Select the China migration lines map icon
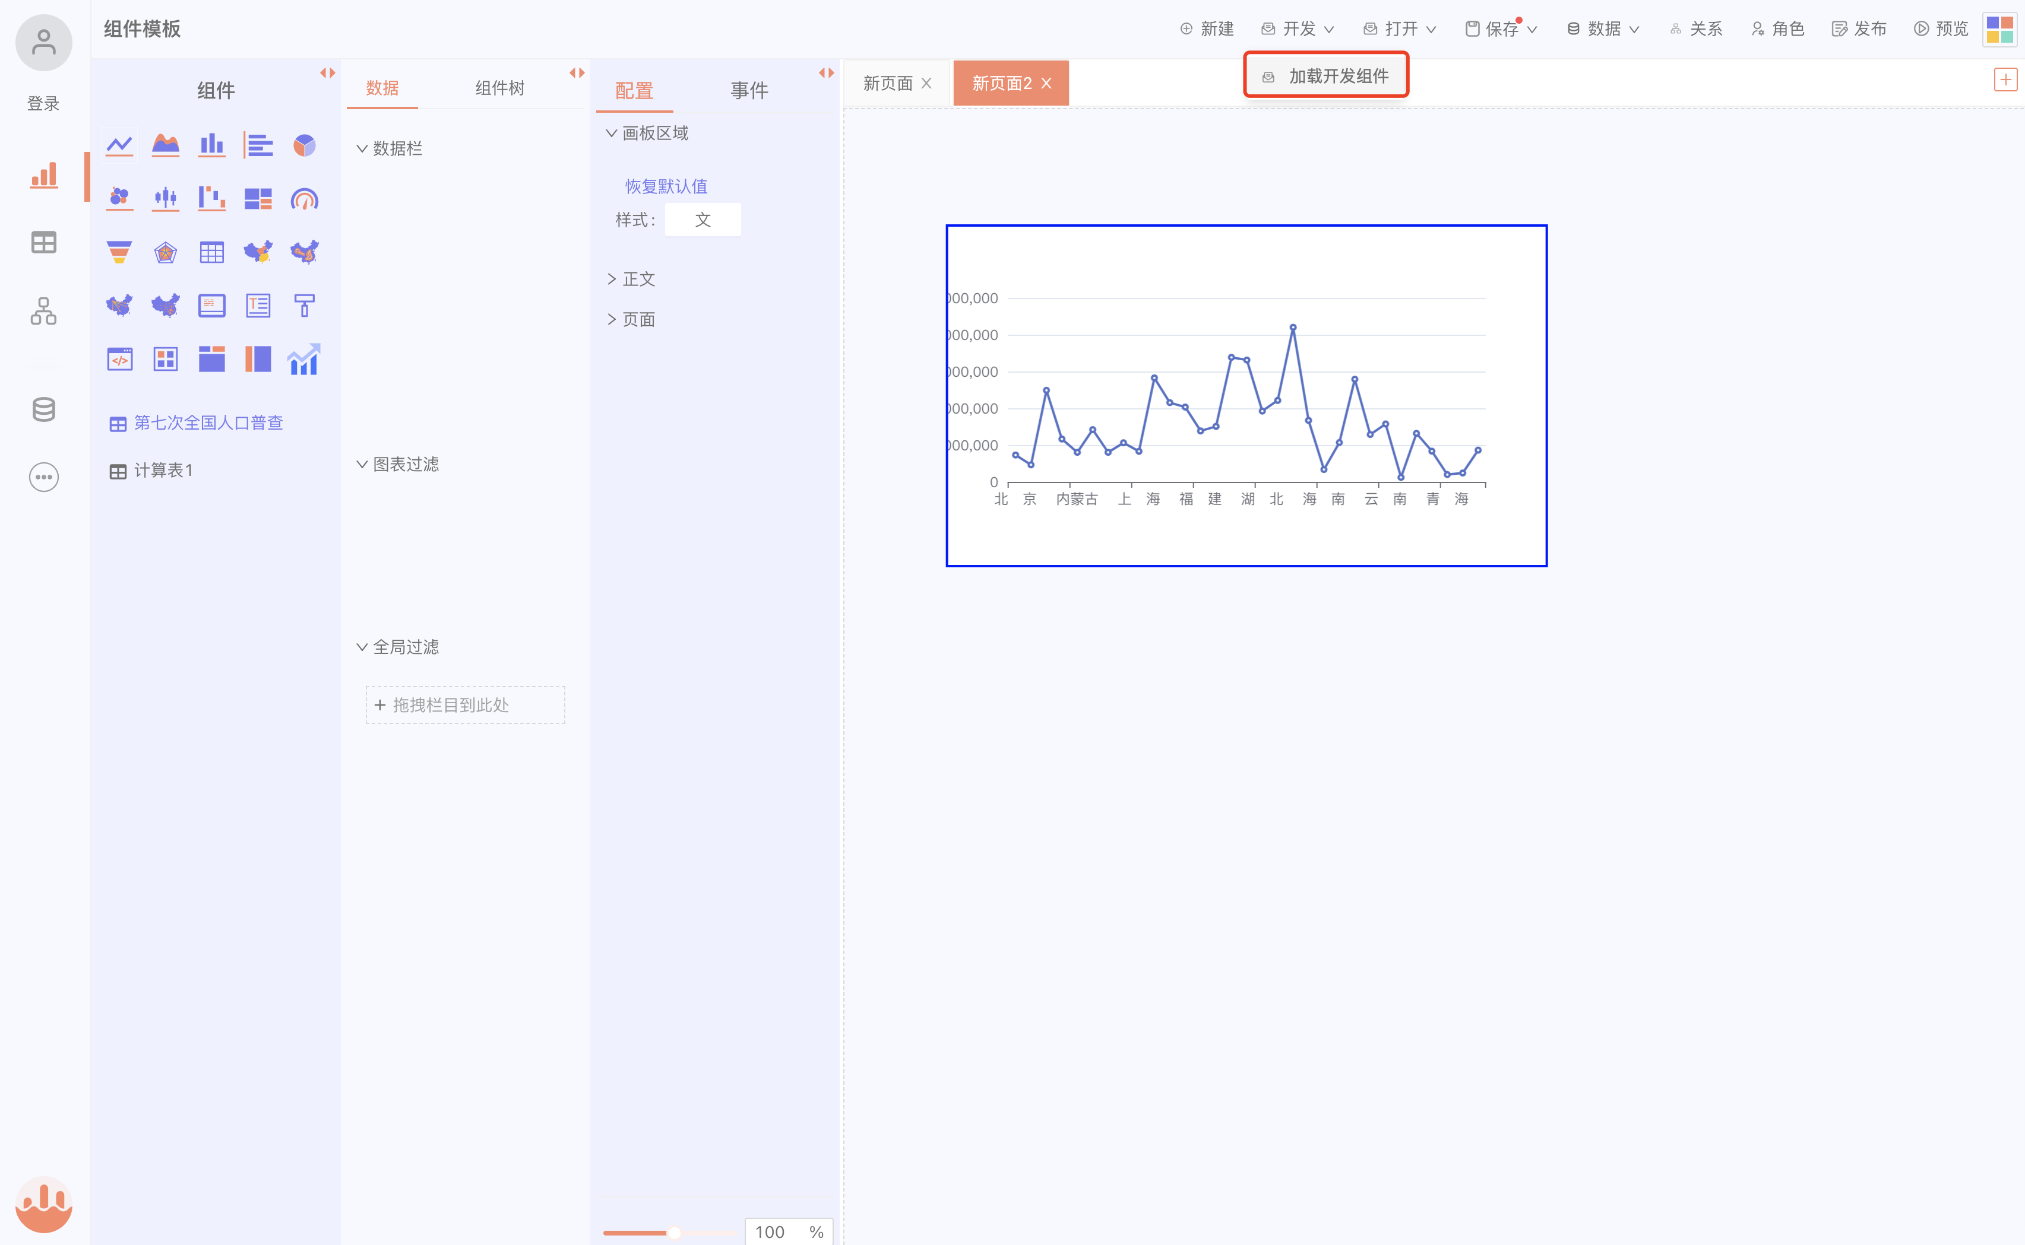2025x1245 pixels. (119, 306)
